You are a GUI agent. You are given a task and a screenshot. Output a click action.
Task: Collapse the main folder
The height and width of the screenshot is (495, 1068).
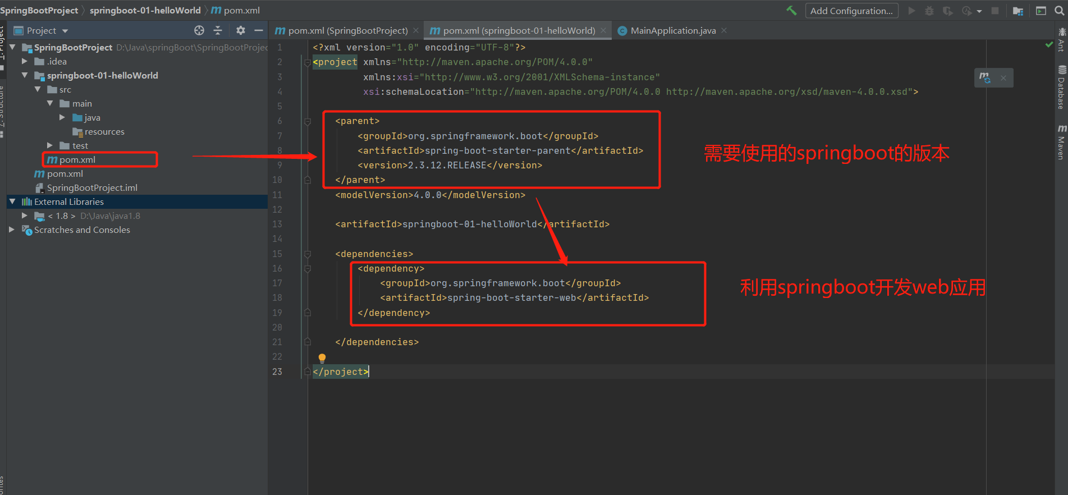pos(50,103)
